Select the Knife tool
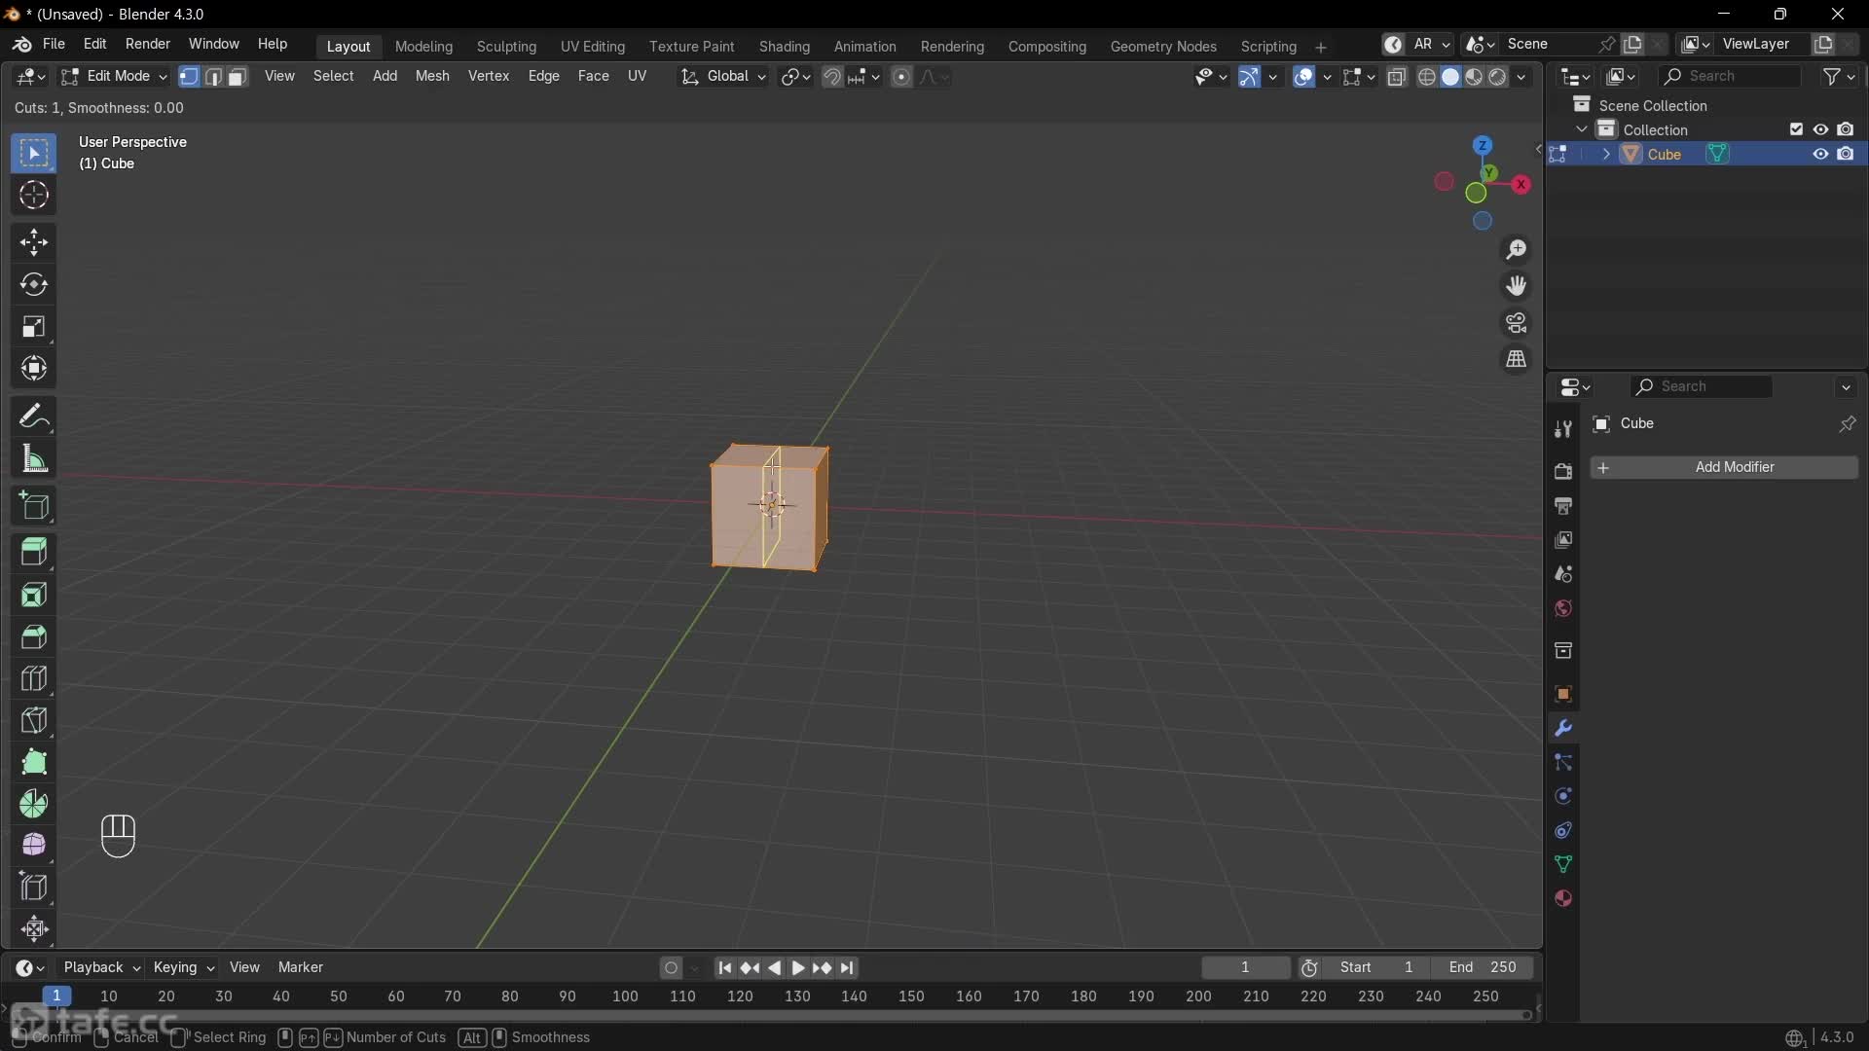 tap(34, 720)
